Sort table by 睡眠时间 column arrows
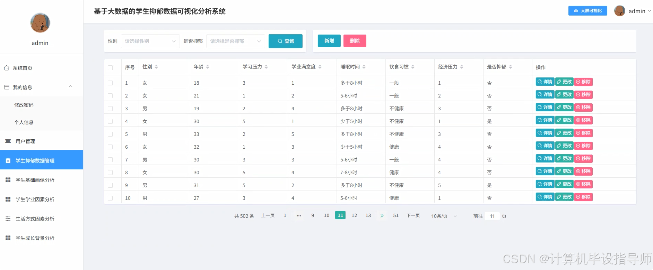 click(364, 67)
